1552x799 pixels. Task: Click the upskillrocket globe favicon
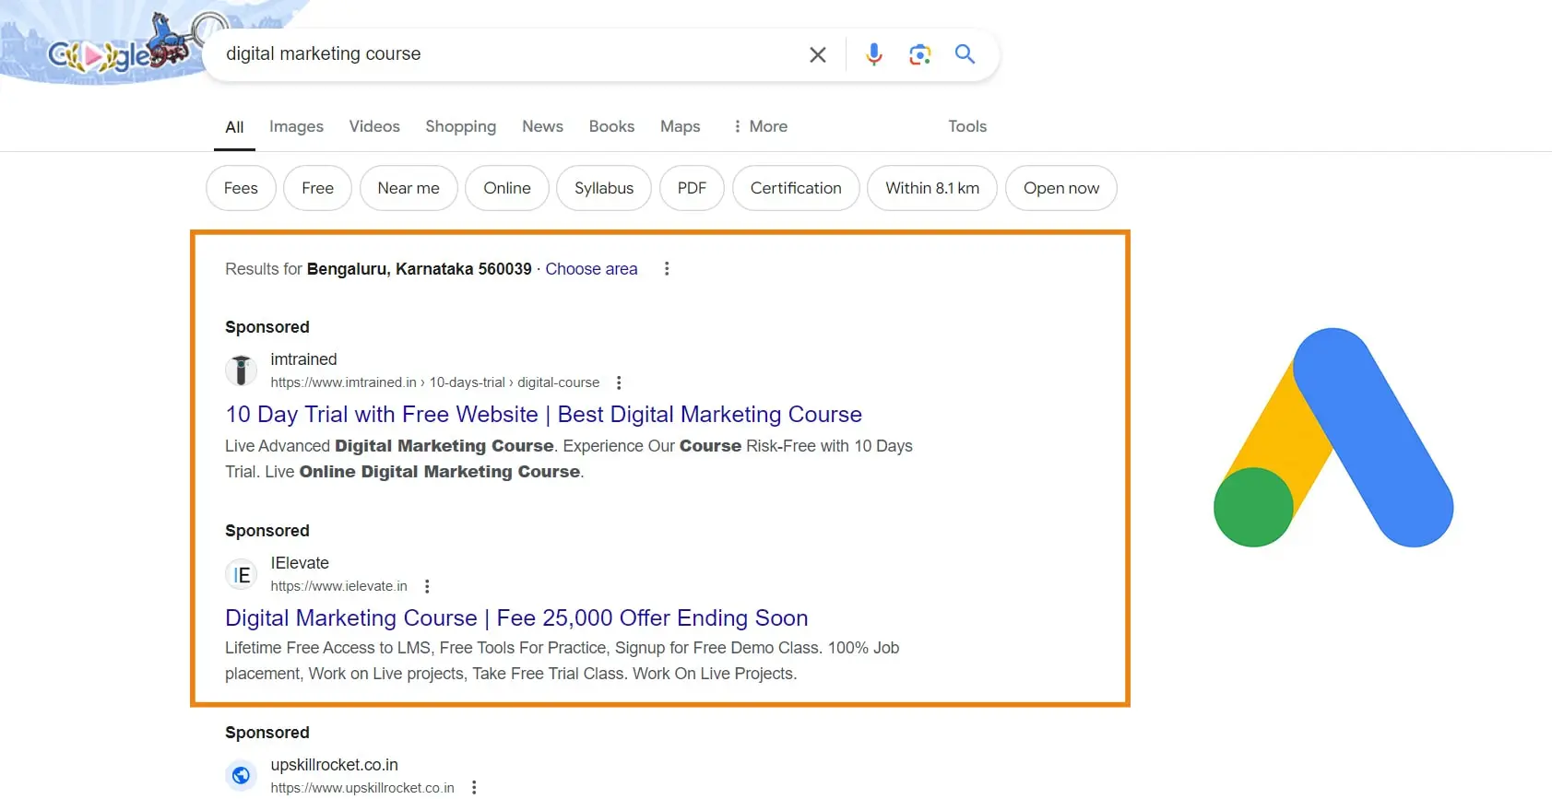241,776
